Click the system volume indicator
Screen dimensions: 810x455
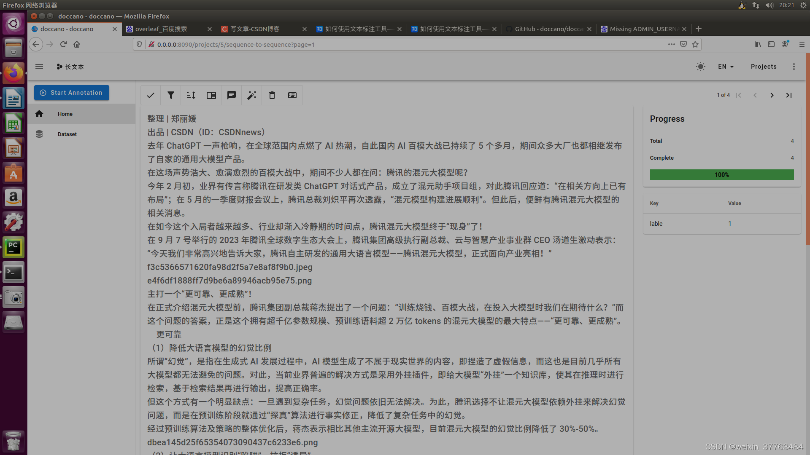(x=769, y=5)
